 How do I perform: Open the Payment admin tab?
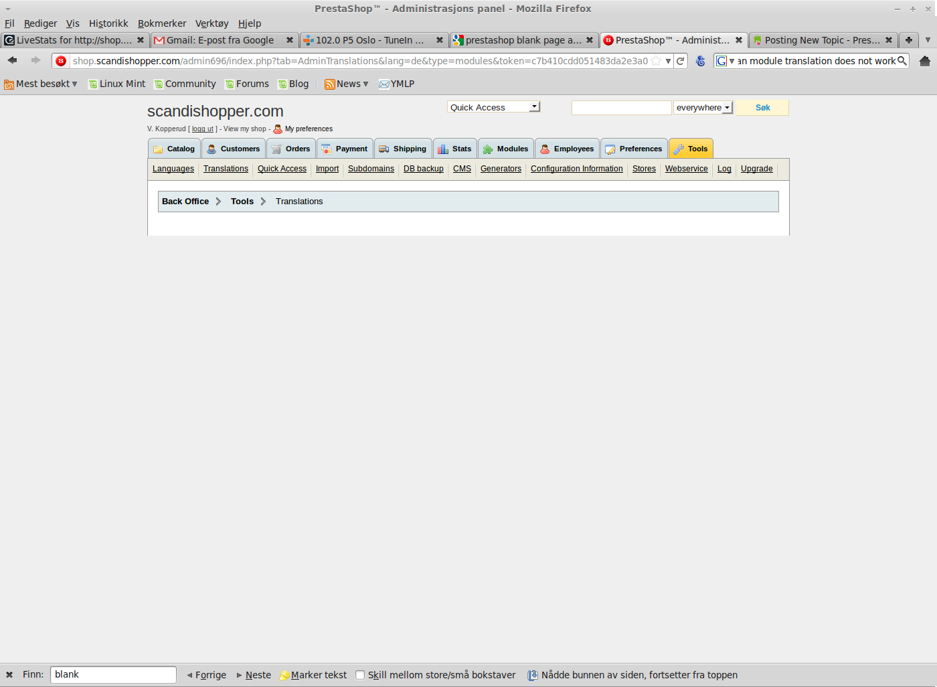344,149
